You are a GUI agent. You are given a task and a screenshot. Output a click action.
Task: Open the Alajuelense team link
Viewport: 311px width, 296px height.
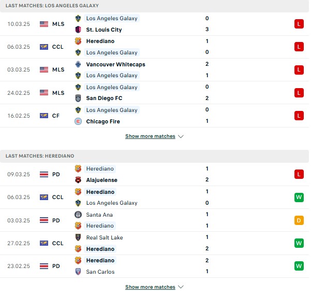pyautogui.click(x=102, y=180)
